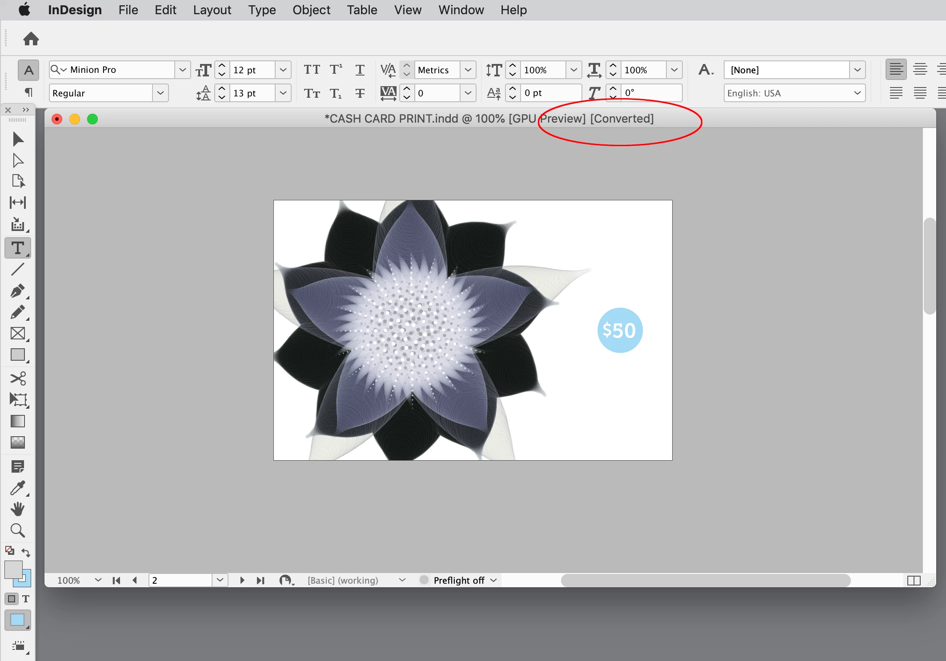Select the Eyedropper tool
Image resolution: width=946 pixels, height=661 pixels.
coord(18,488)
